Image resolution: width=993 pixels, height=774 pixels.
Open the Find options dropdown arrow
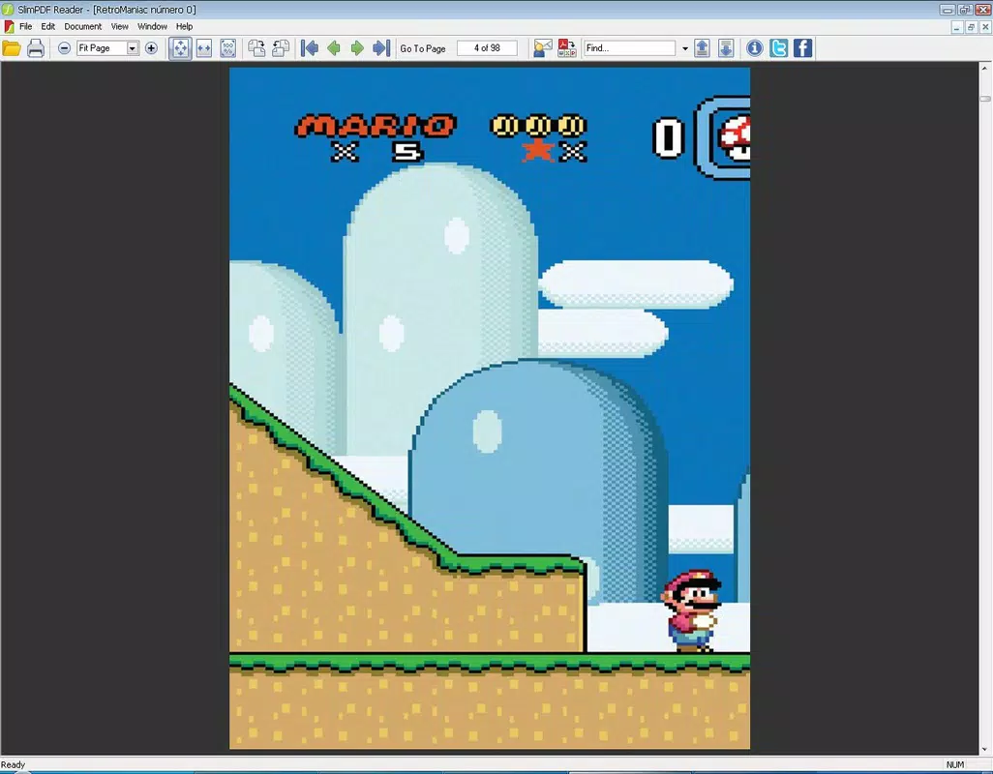[684, 48]
